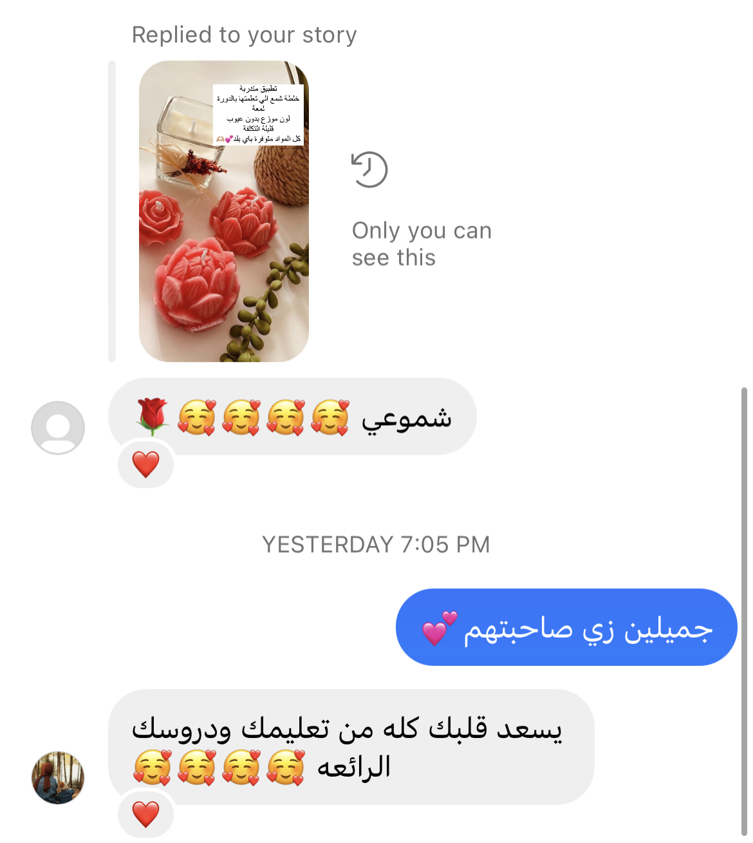The width and height of the screenshot is (753, 843).
Task: Tap heart reaction under the last message
Action: click(146, 814)
